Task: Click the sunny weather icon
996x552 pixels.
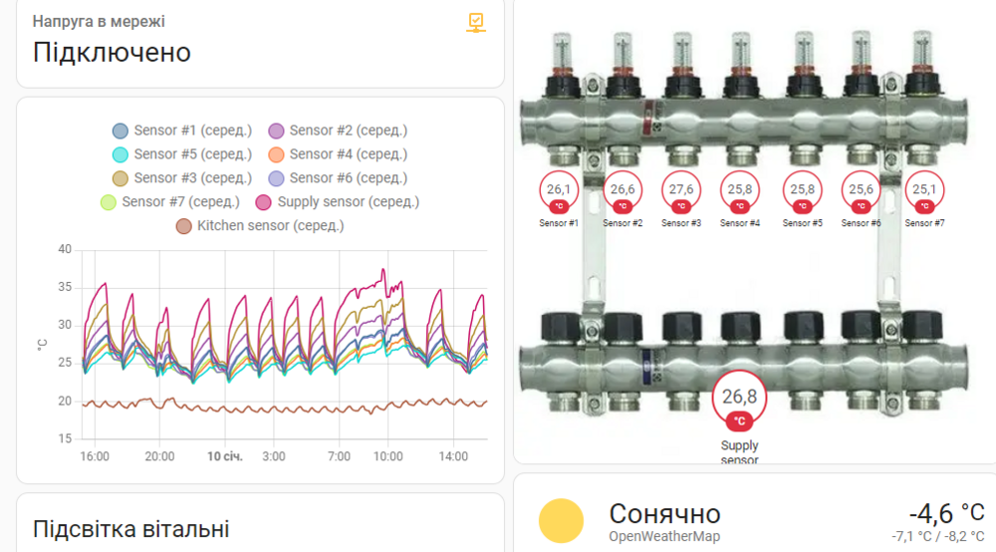Action: tap(561, 521)
